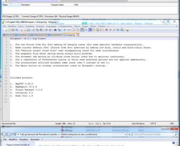Sort by the Company Name column header

[x=62, y=5]
